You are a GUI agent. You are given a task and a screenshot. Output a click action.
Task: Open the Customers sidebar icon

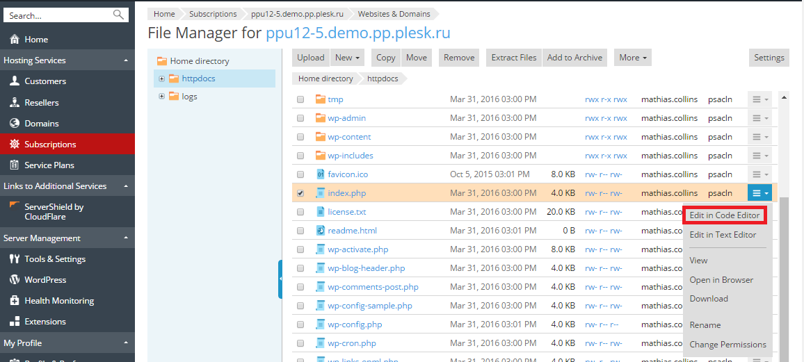[x=14, y=81]
